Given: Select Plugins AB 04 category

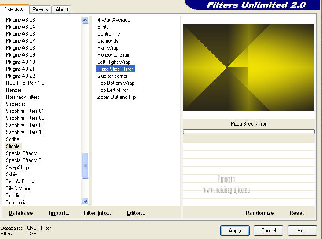Looking at the screenshot, I should 20,27.
